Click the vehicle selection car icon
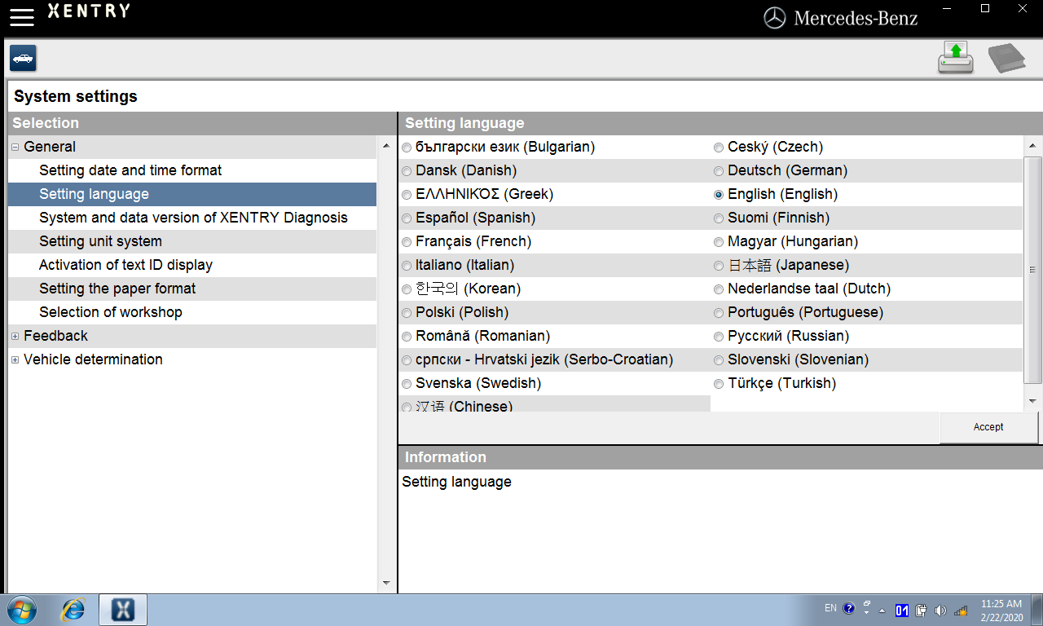Image resolution: width=1043 pixels, height=626 pixels. tap(23, 59)
